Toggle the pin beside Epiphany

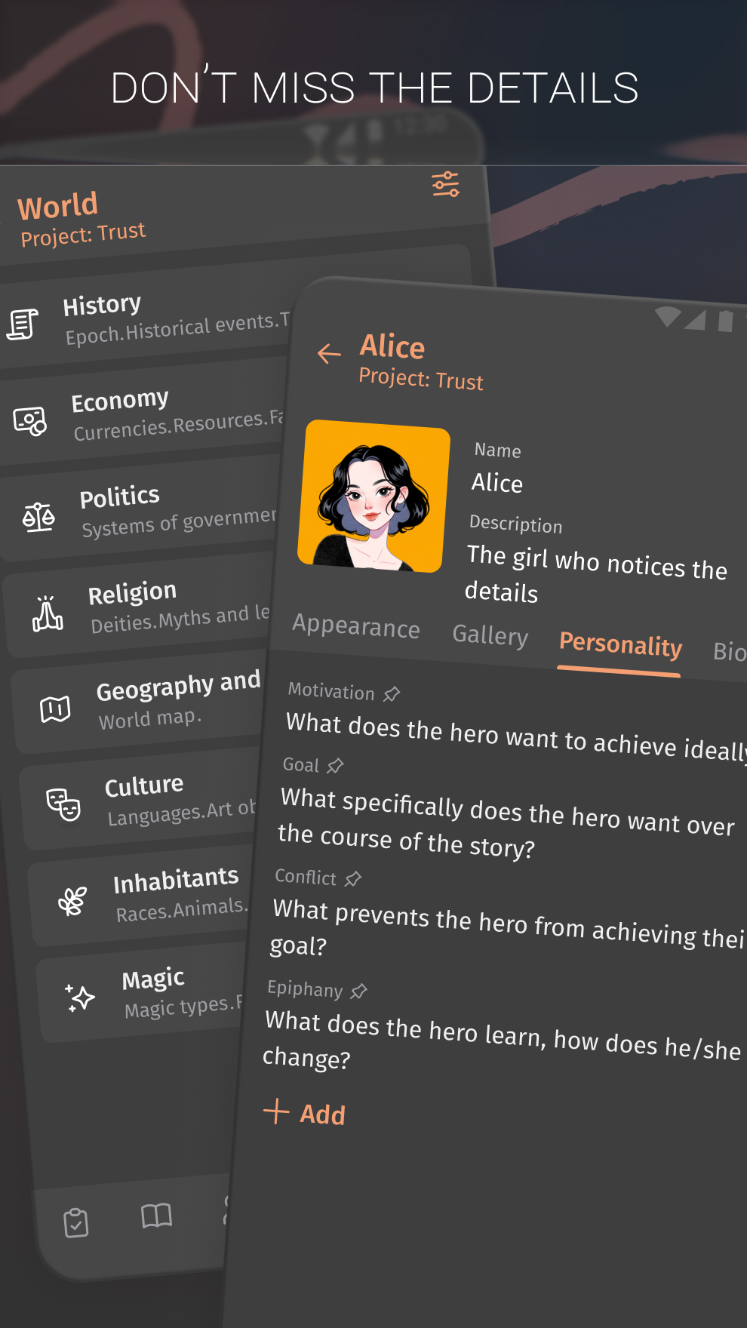(x=359, y=991)
